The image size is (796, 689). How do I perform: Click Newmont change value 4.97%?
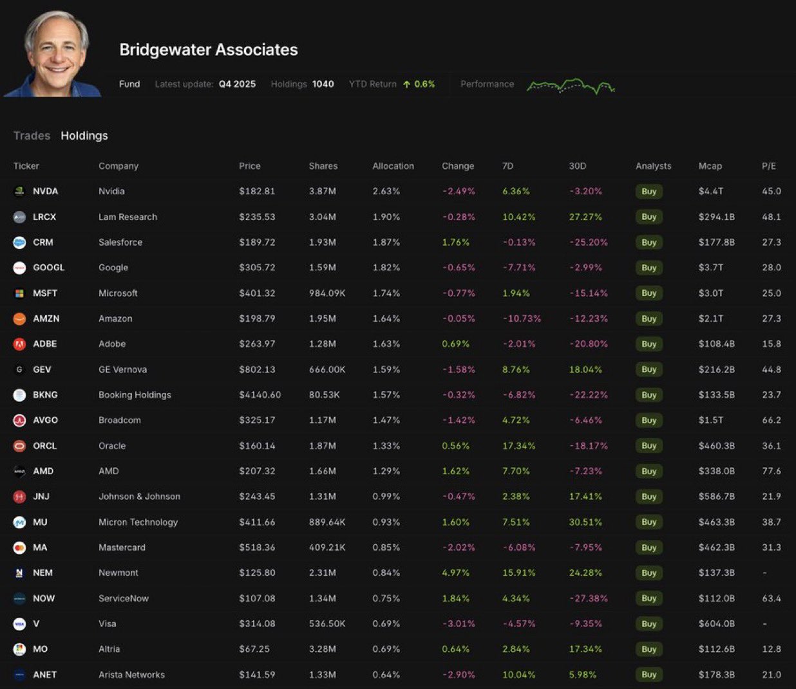[x=456, y=573]
